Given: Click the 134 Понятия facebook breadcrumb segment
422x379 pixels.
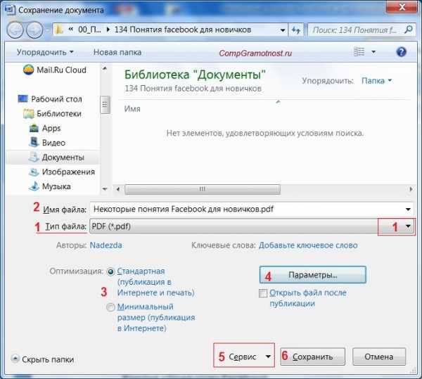Looking at the screenshot, I should tap(183, 30).
